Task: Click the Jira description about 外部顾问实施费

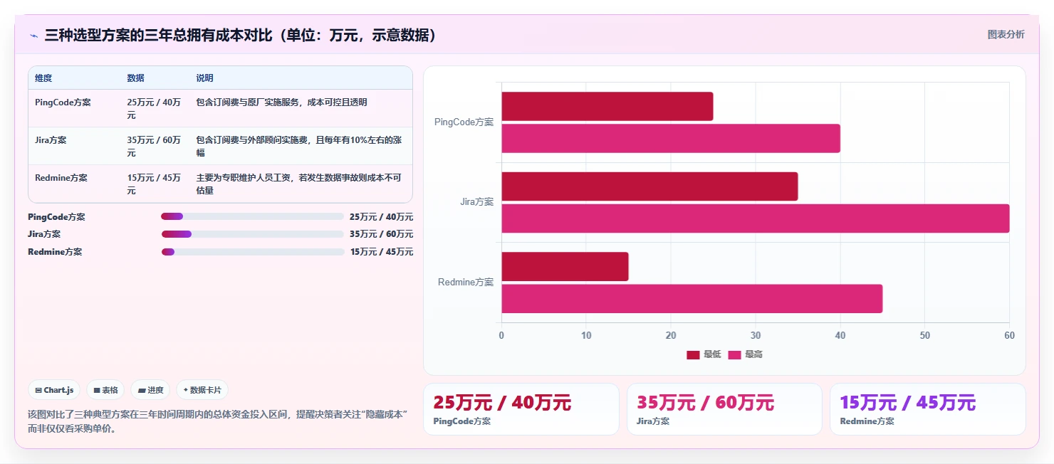Action: (x=299, y=147)
